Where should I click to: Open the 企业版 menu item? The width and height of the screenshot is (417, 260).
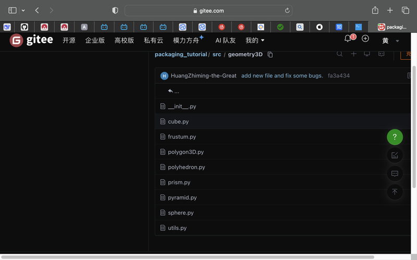point(95,40)
